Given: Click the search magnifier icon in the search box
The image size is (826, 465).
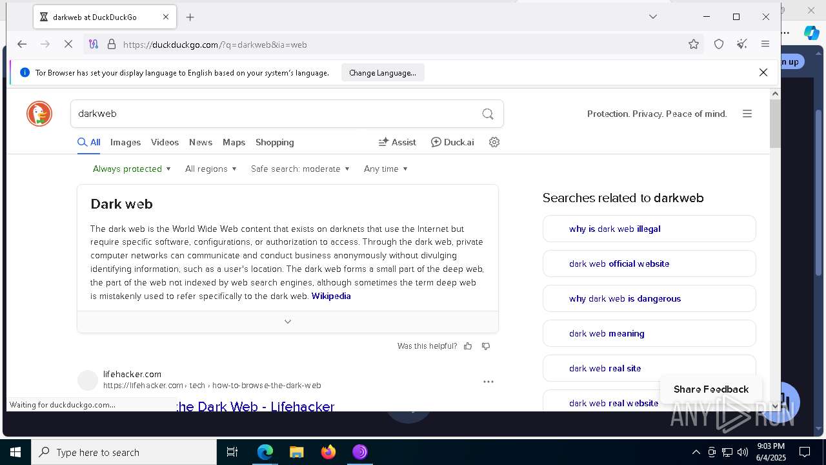Looking at the screenshot, I should pyautogui.click(x=488, y=114).
